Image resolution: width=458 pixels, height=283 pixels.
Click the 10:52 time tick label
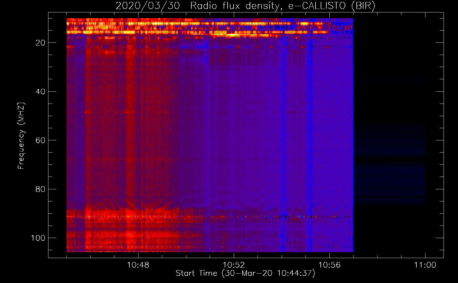tap(234, 265)
